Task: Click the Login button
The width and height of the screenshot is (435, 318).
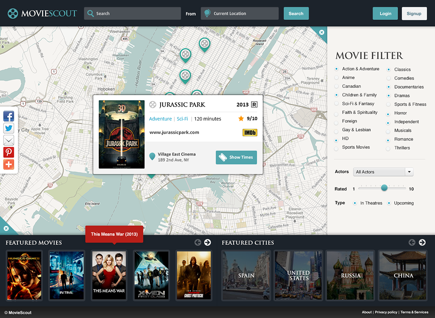Action: [x=385, y=13]
